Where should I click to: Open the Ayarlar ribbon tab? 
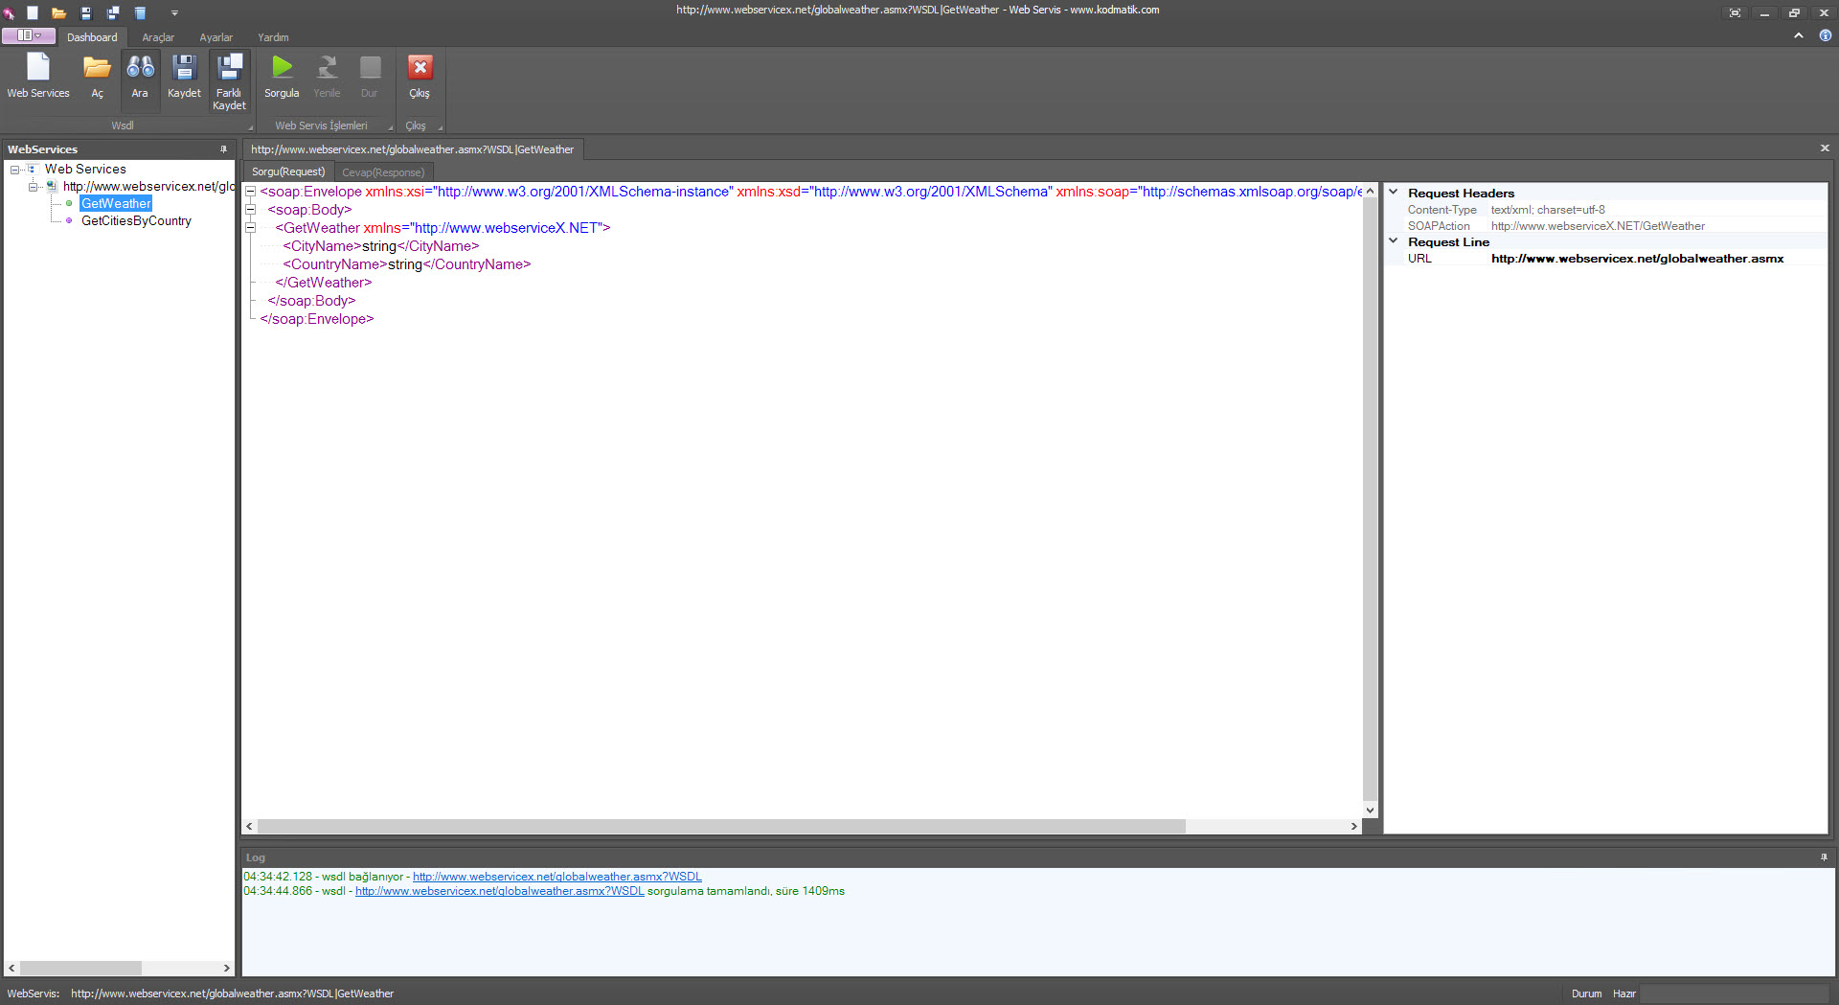click(216, 37)
